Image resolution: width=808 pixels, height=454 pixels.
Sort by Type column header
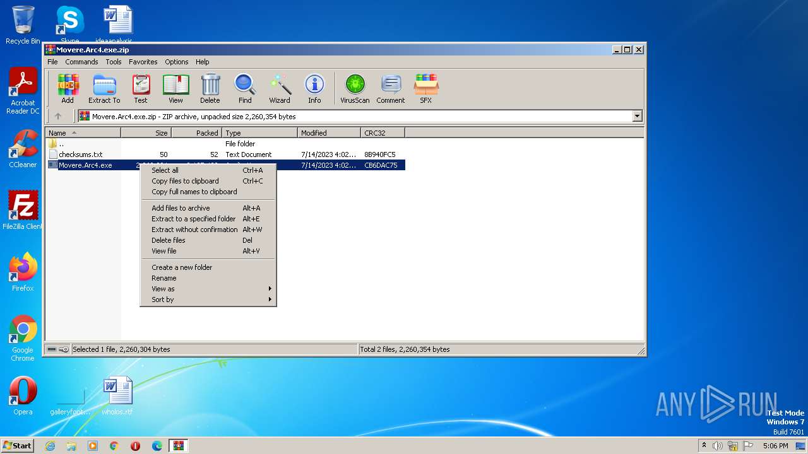point(259,133)
